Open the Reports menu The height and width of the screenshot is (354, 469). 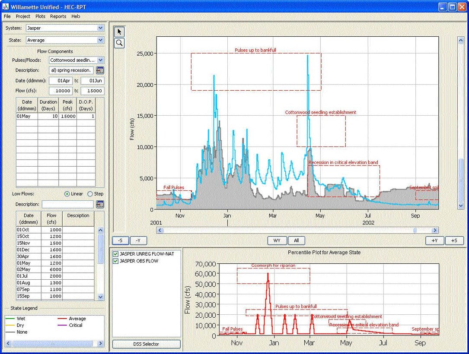click(x=58, y=16)
